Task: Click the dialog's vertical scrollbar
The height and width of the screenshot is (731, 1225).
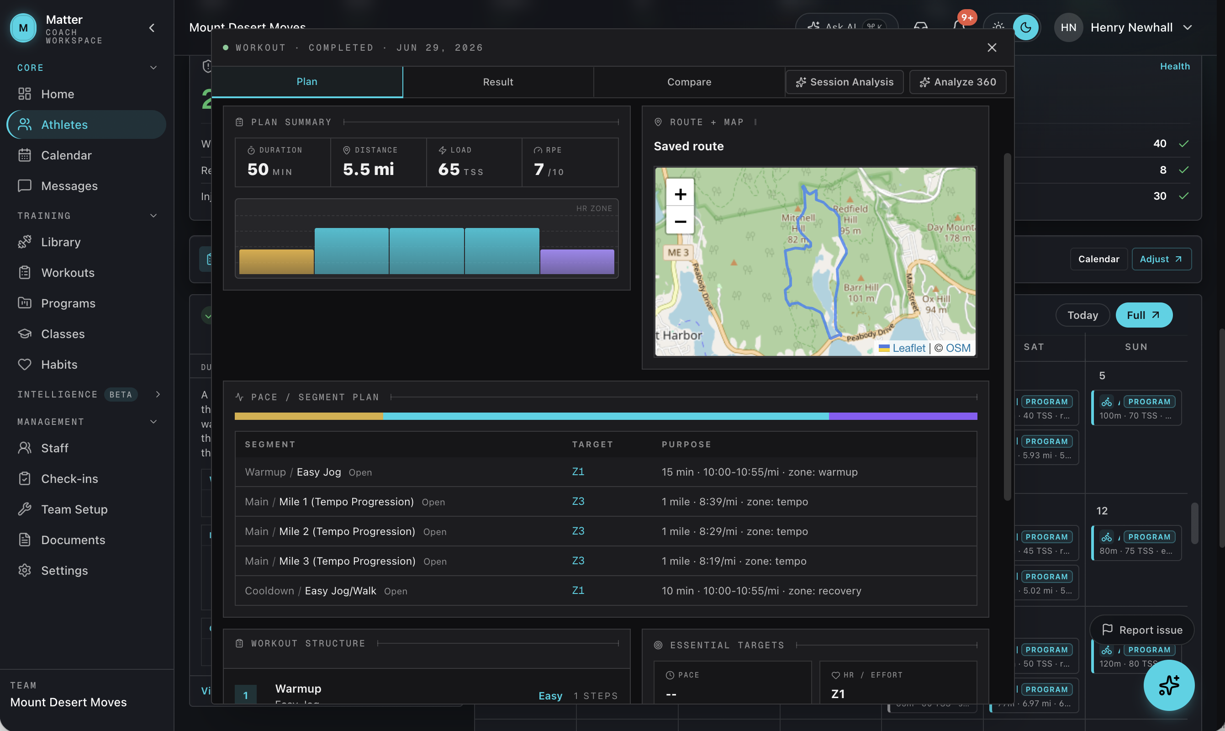Action: pos(1008,327)
